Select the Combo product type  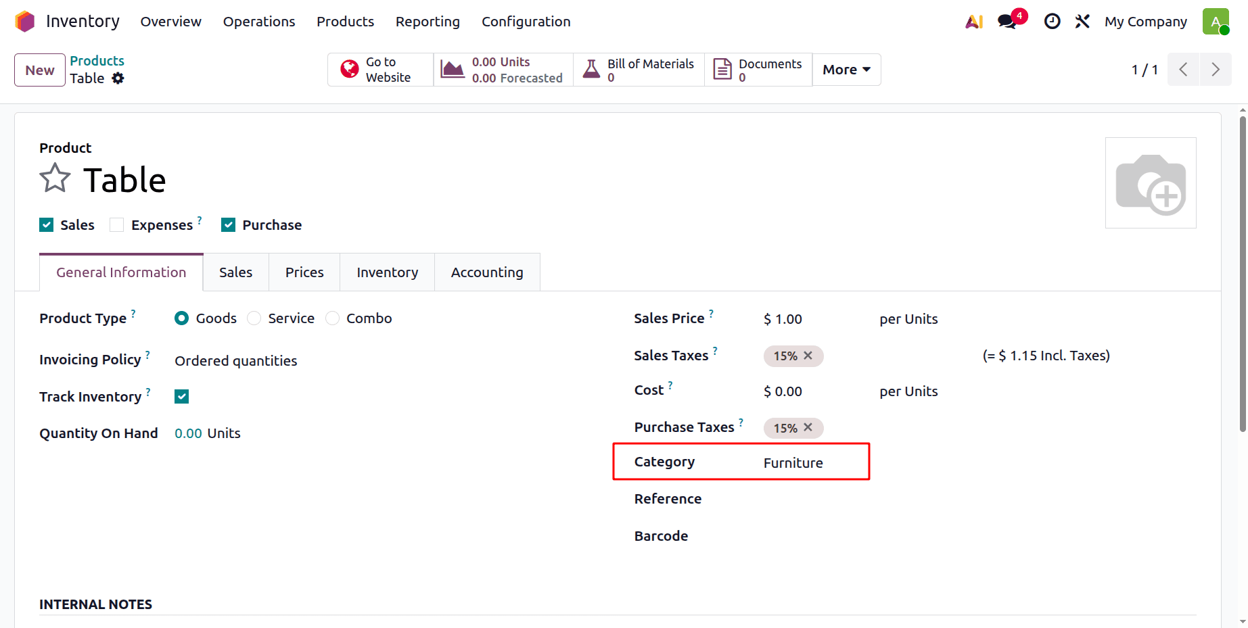click(x=332, y=318)
